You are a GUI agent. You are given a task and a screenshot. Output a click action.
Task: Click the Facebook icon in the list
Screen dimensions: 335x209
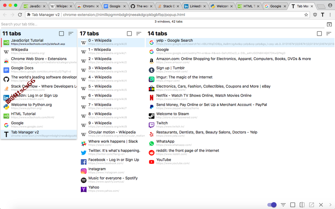pos(83,162)
